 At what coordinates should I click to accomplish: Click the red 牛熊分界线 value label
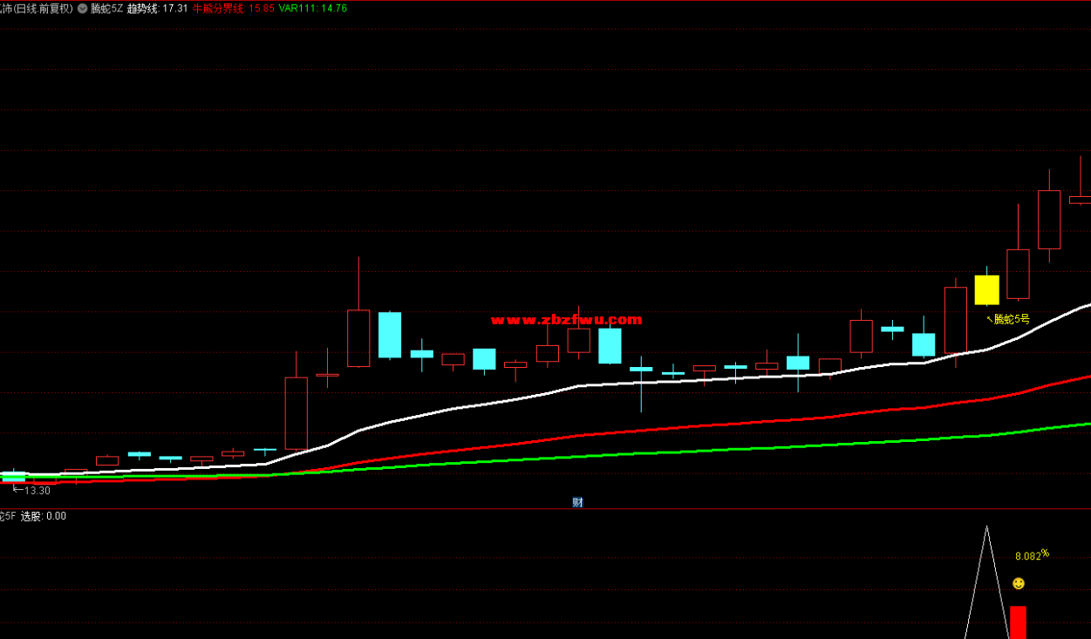pos(233,8)
